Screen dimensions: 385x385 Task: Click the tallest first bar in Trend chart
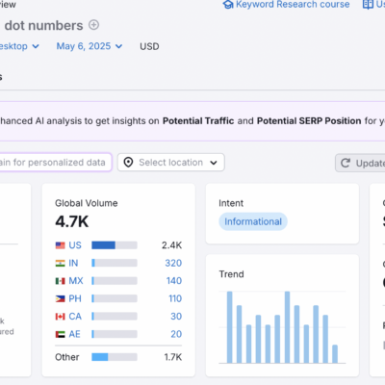click(230, 327)
